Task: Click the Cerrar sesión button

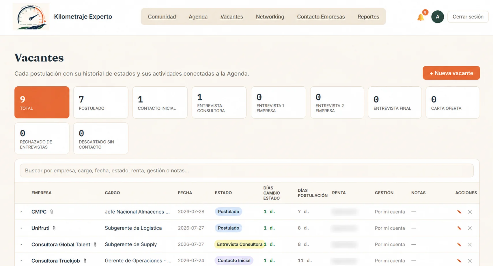Action: click(x=468, y=17)
